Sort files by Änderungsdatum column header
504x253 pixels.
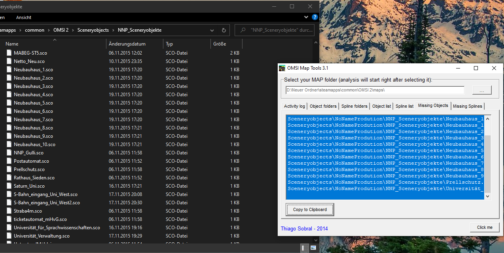127,44
